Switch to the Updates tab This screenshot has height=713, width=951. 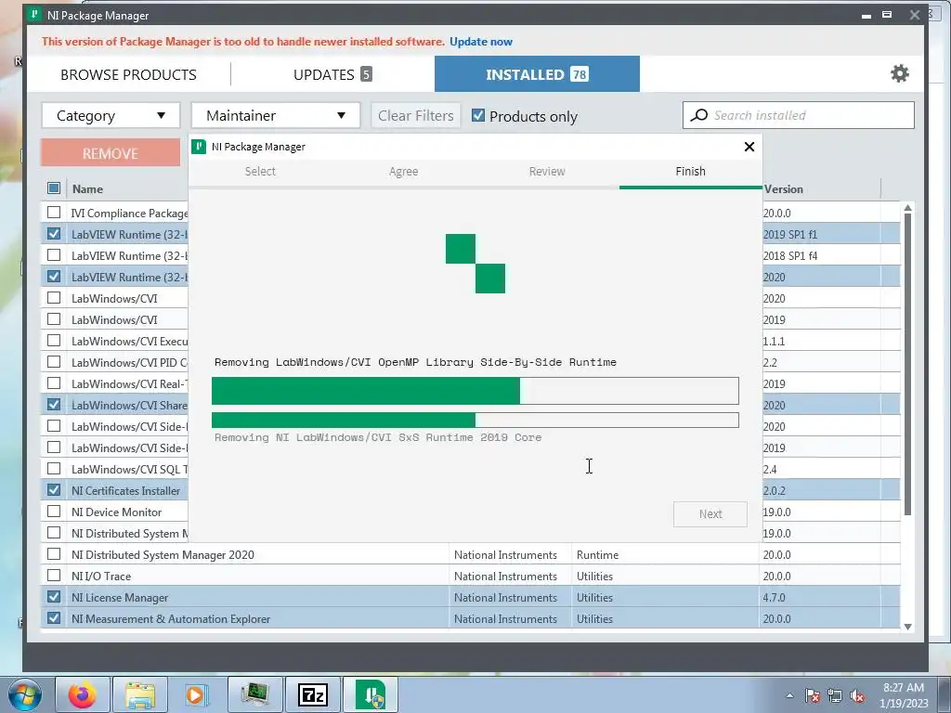[332, 74]
